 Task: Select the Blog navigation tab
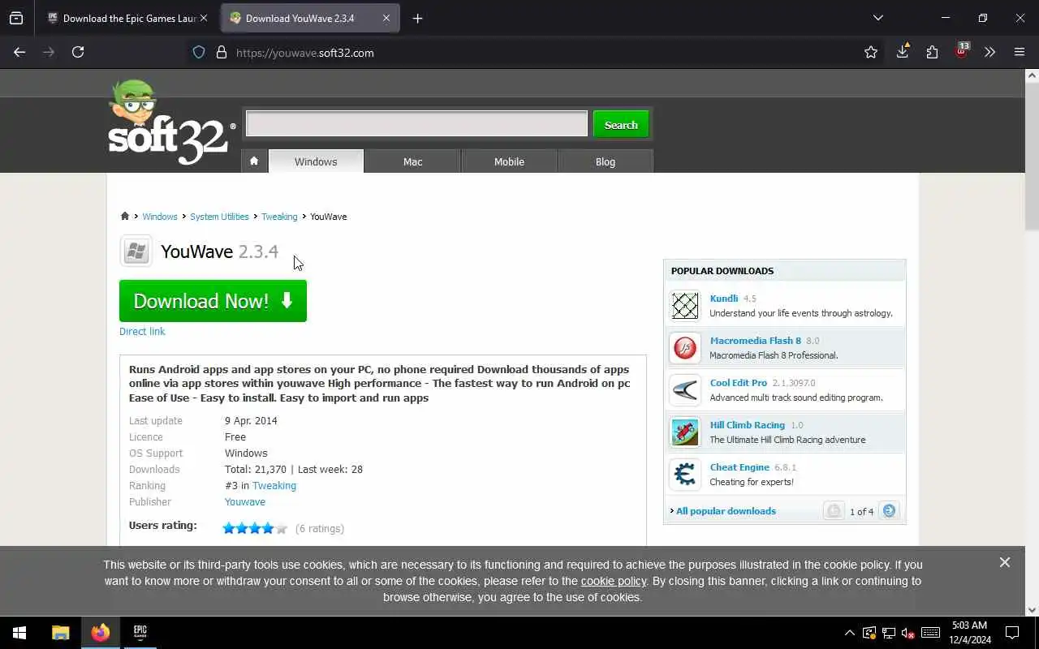pos(606,161)
